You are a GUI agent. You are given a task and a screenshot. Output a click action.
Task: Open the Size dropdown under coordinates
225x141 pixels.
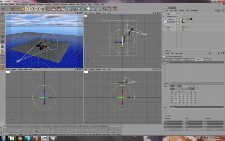click(x=194, y=130)
